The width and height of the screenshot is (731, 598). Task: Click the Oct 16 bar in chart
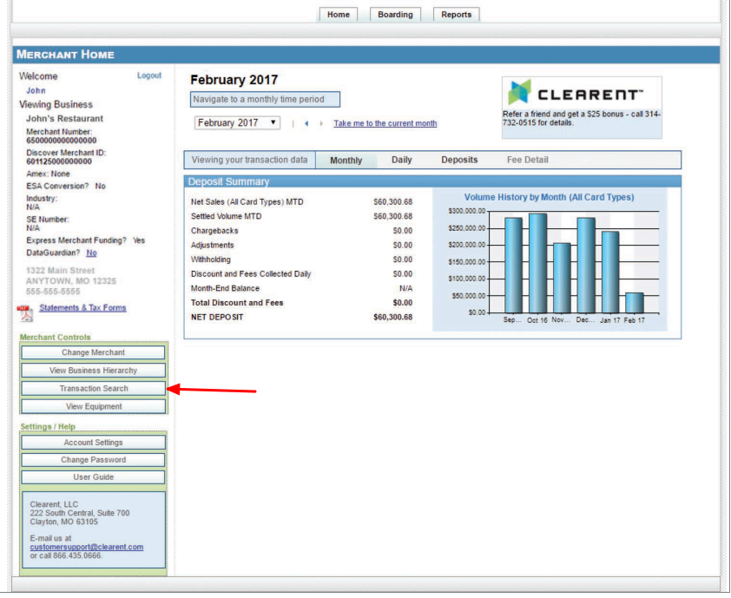pyautogui.click(x=537, y=263)
